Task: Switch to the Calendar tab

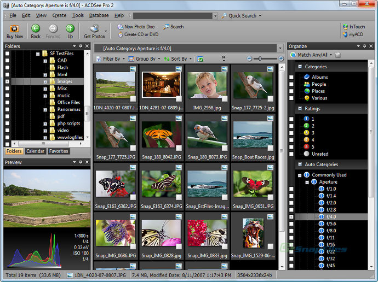Action: pos(35,151)
